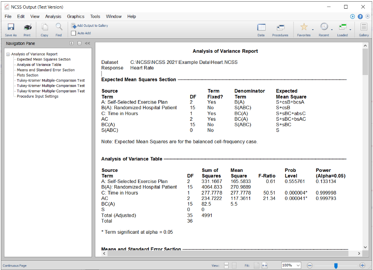
Task: Click the blue help question icon
Action: [x=360, y=16]
